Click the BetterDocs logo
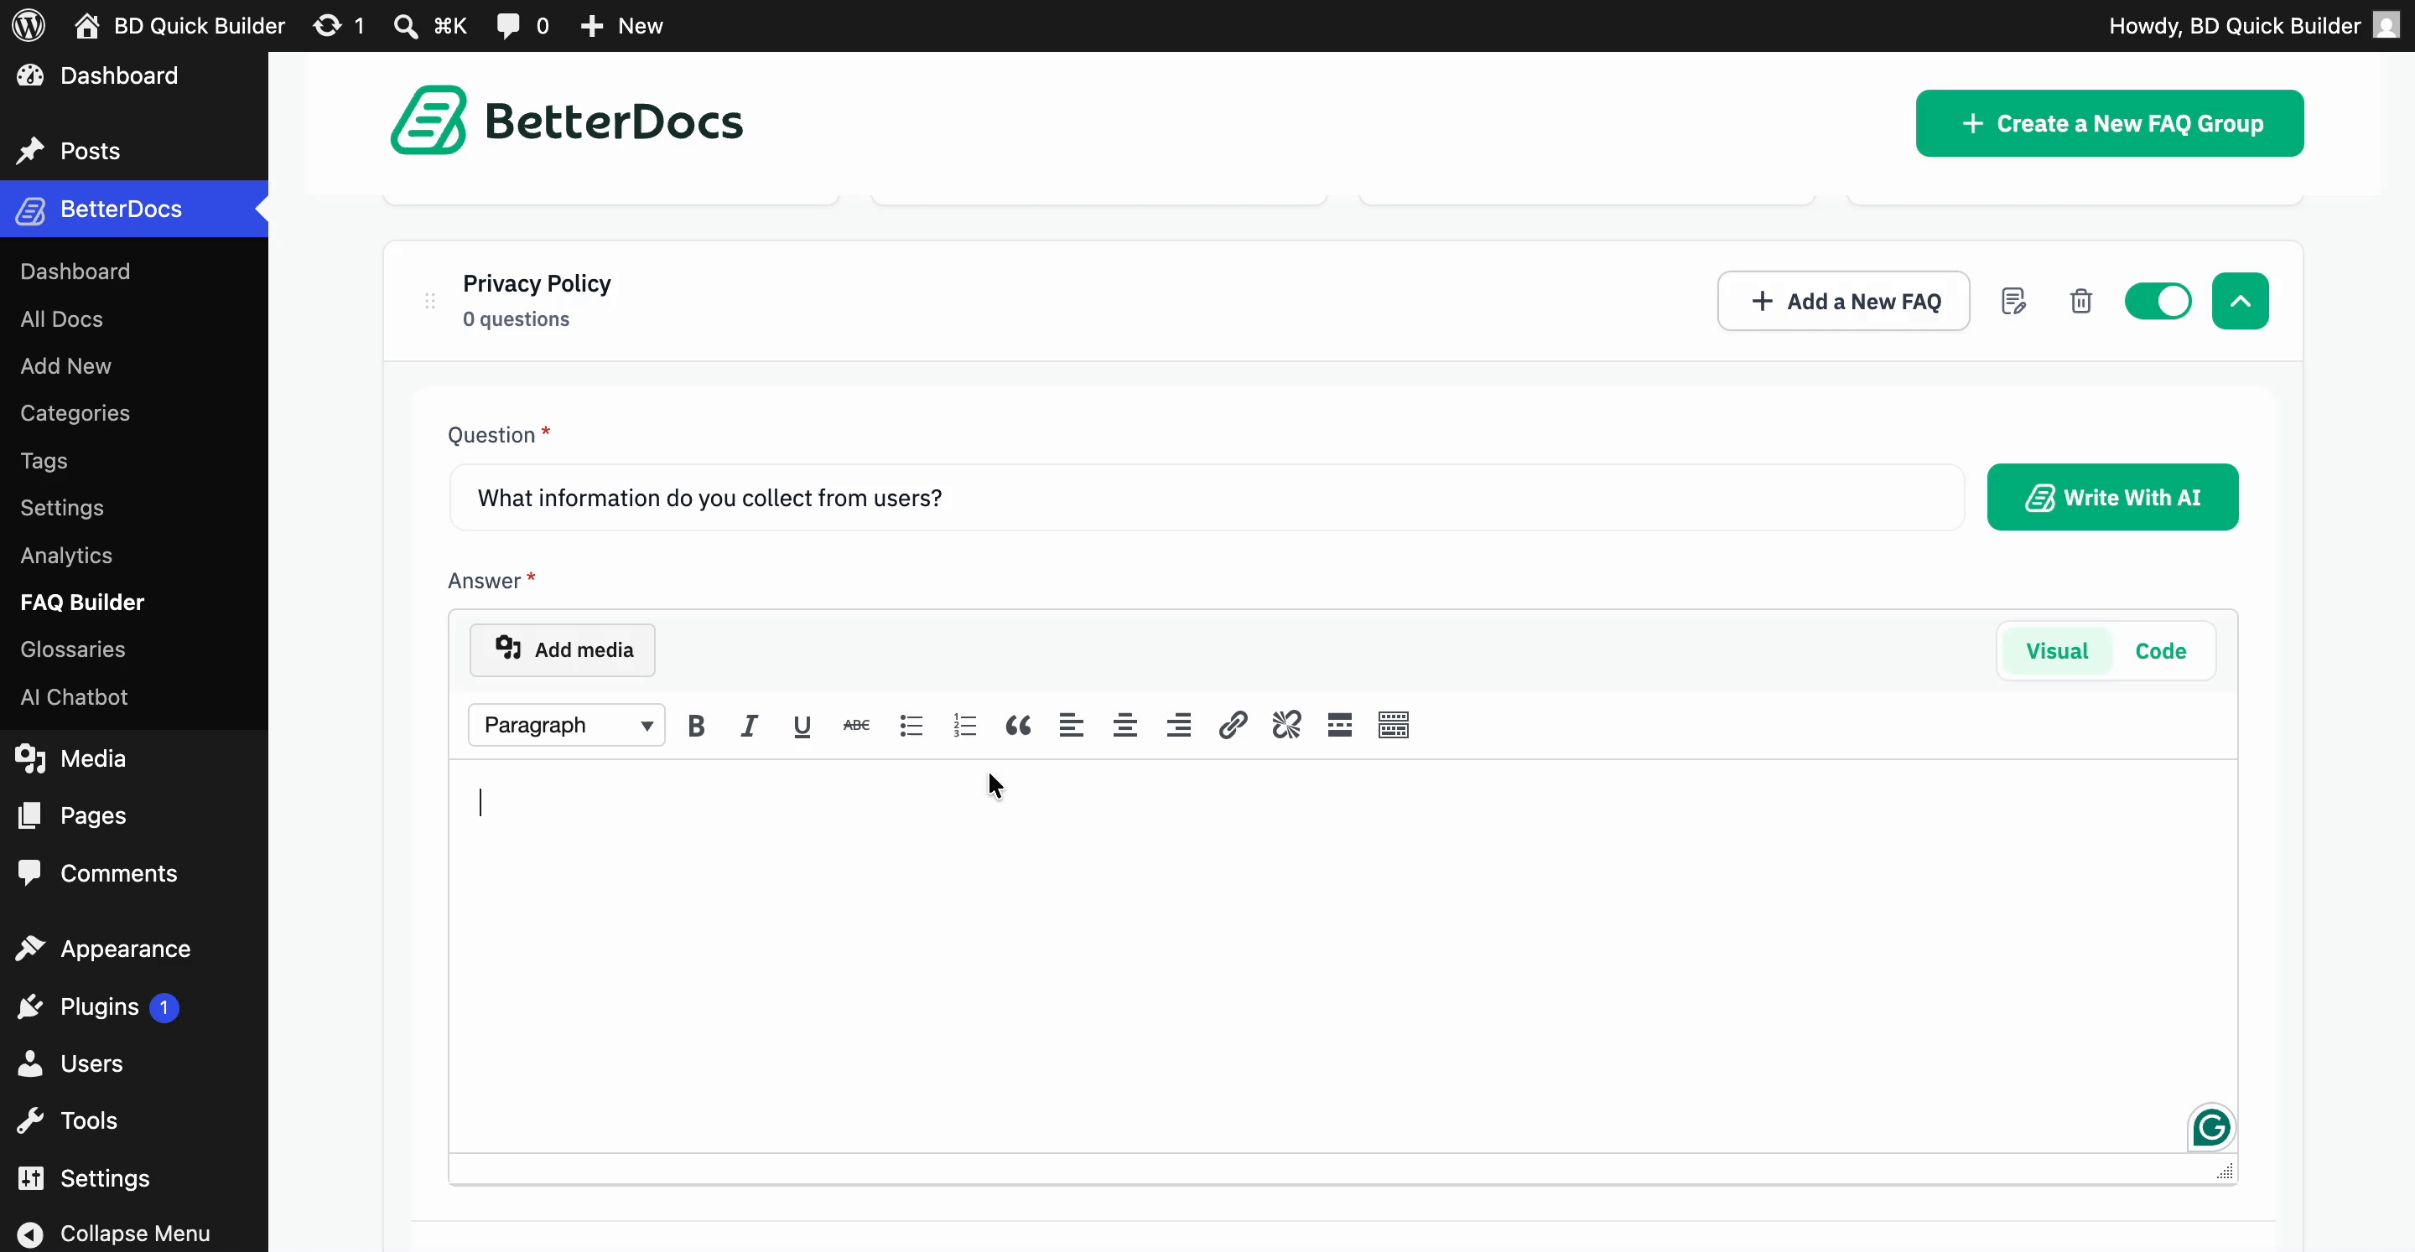The height and width of the screenshot is (1252, 2415). click(x=567, y=120)
